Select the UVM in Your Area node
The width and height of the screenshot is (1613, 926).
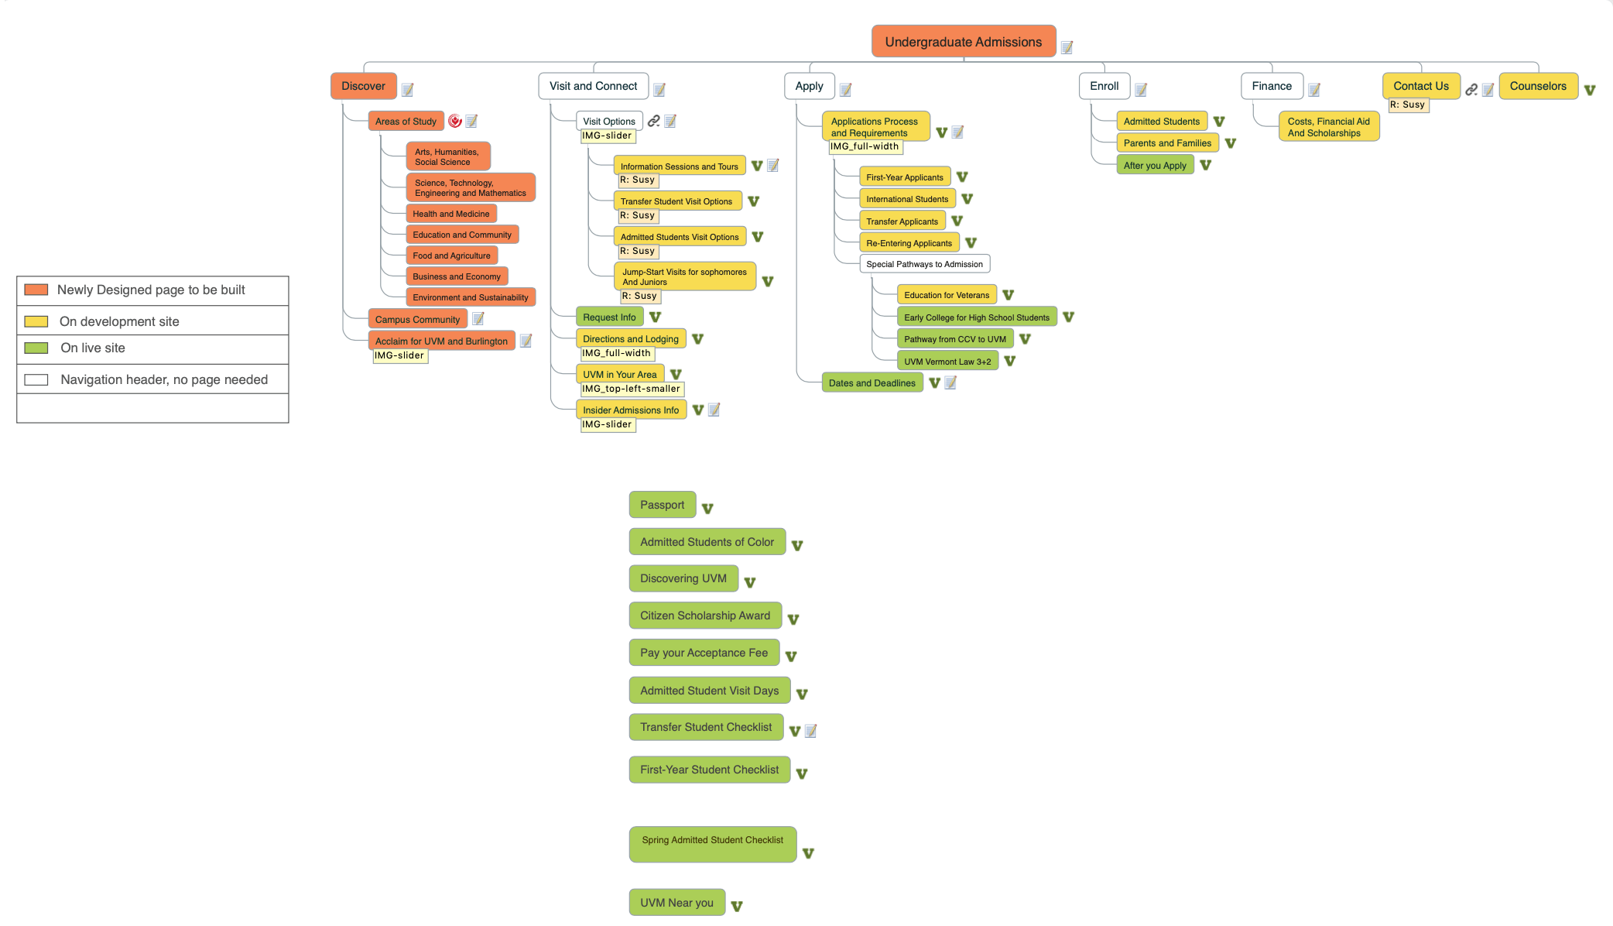tap(620, 374)
